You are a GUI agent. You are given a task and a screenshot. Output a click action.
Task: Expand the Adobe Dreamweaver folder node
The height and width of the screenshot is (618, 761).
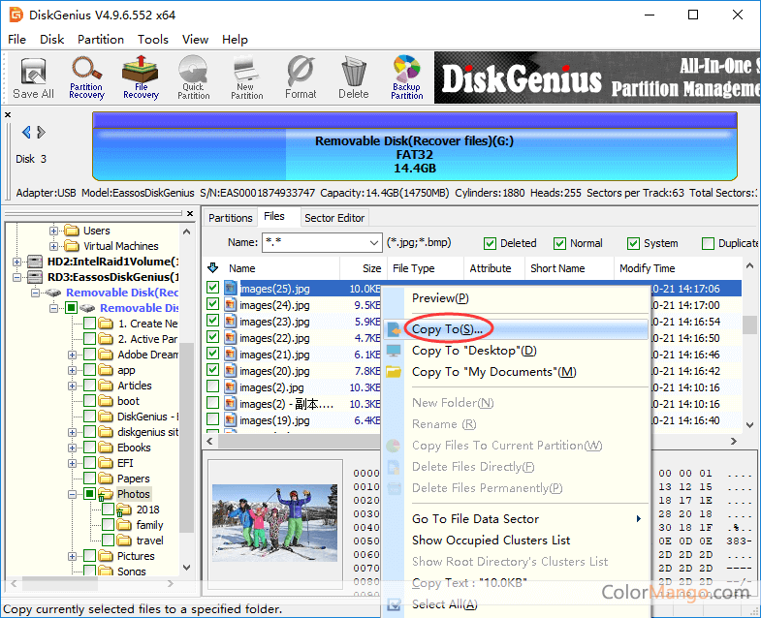click(73, 355)
